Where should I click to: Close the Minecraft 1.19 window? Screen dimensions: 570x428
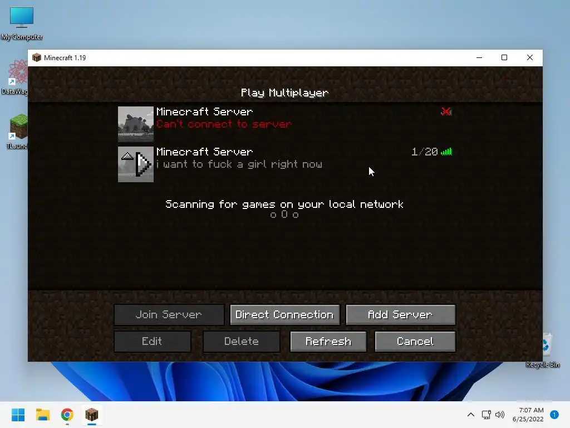pos(530,57)
